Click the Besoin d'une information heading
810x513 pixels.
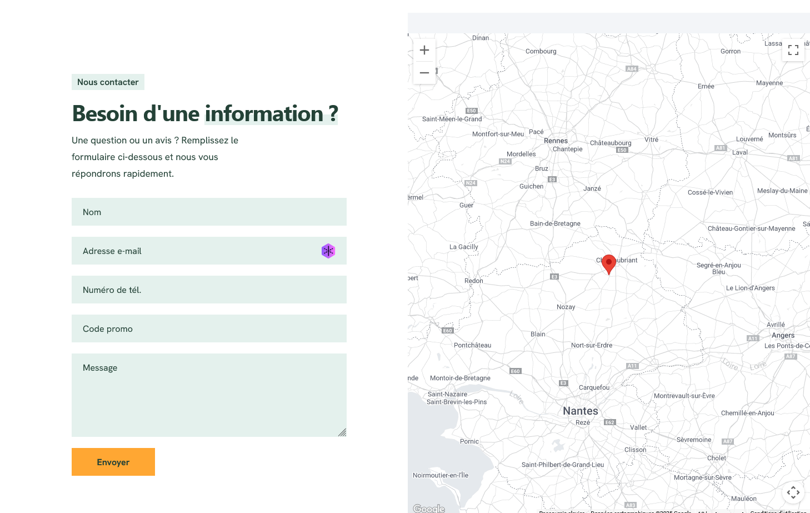coord(205,114)
